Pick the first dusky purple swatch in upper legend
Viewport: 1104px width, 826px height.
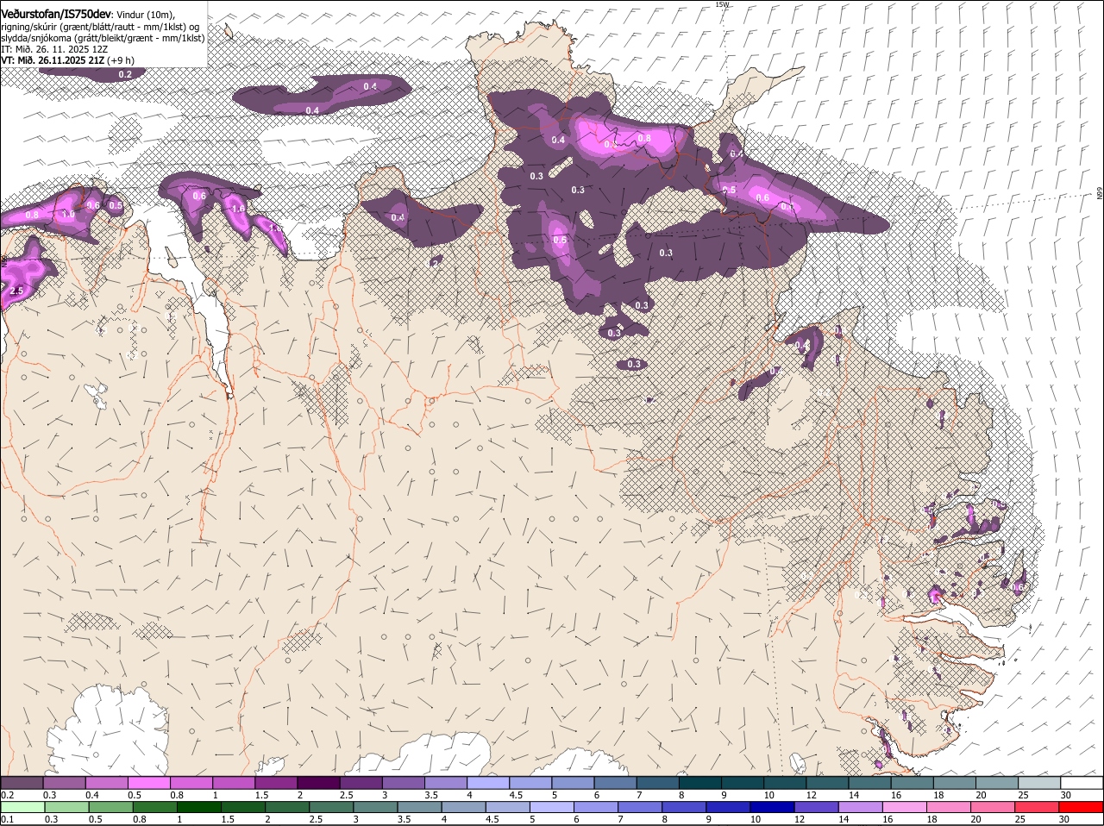coord(22,782)
